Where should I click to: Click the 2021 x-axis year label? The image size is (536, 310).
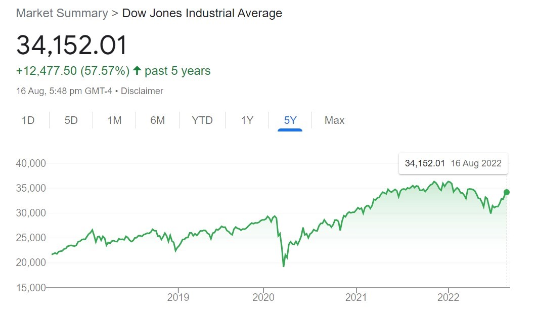357,297
